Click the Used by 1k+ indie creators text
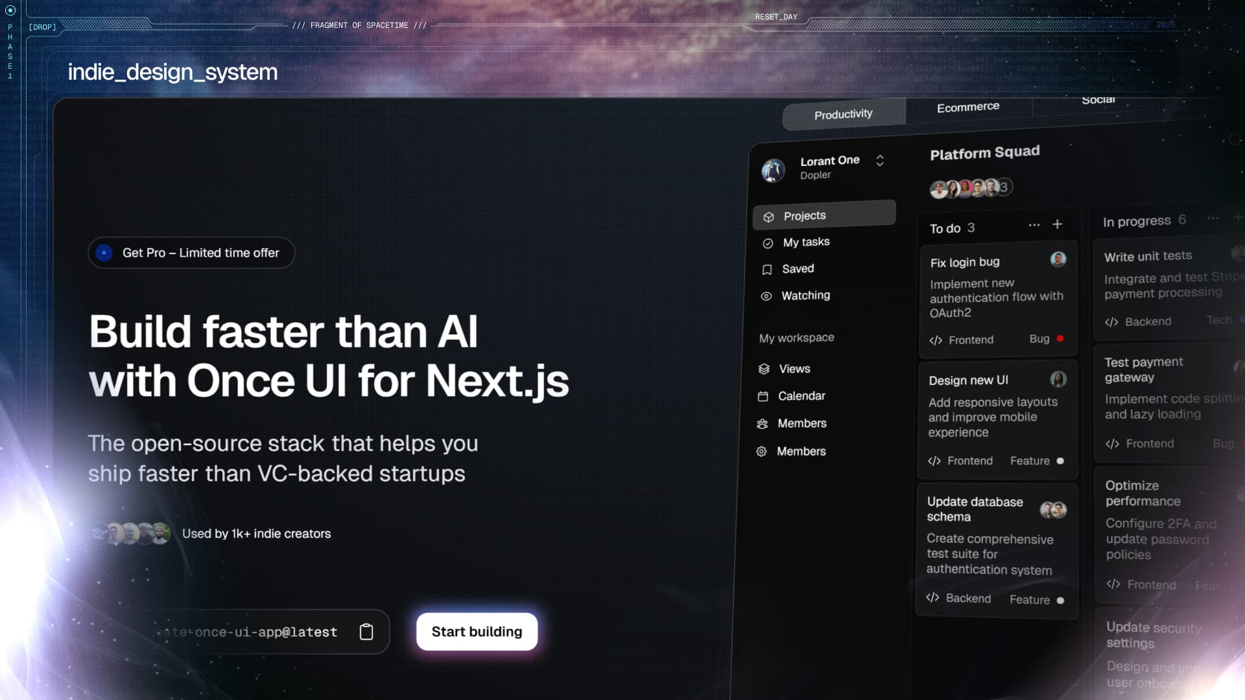The image size is (1245, 700). click(256, 533)
